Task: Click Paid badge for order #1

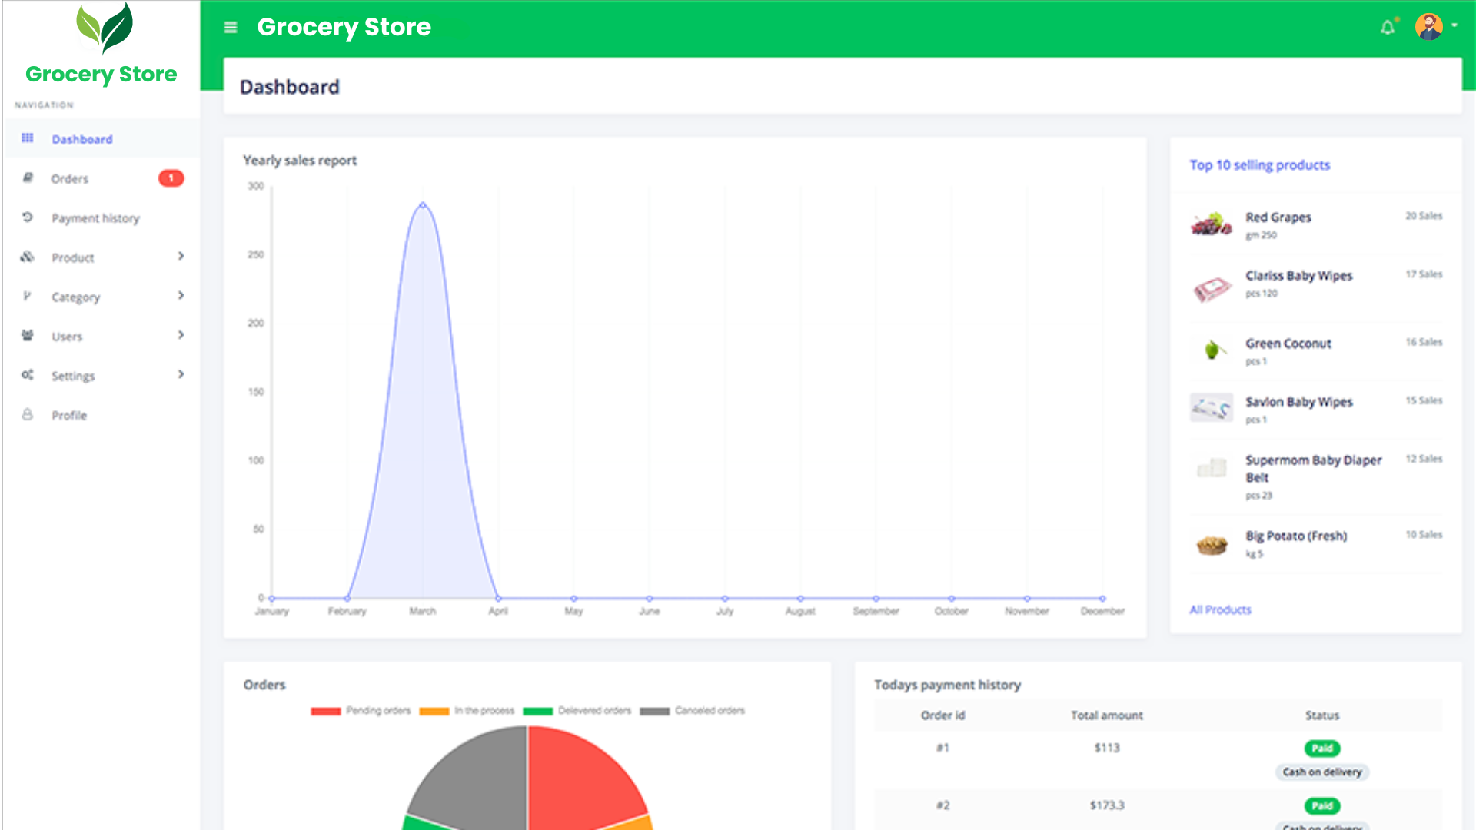Action: pyautogui.click(x=1322, y=749)
